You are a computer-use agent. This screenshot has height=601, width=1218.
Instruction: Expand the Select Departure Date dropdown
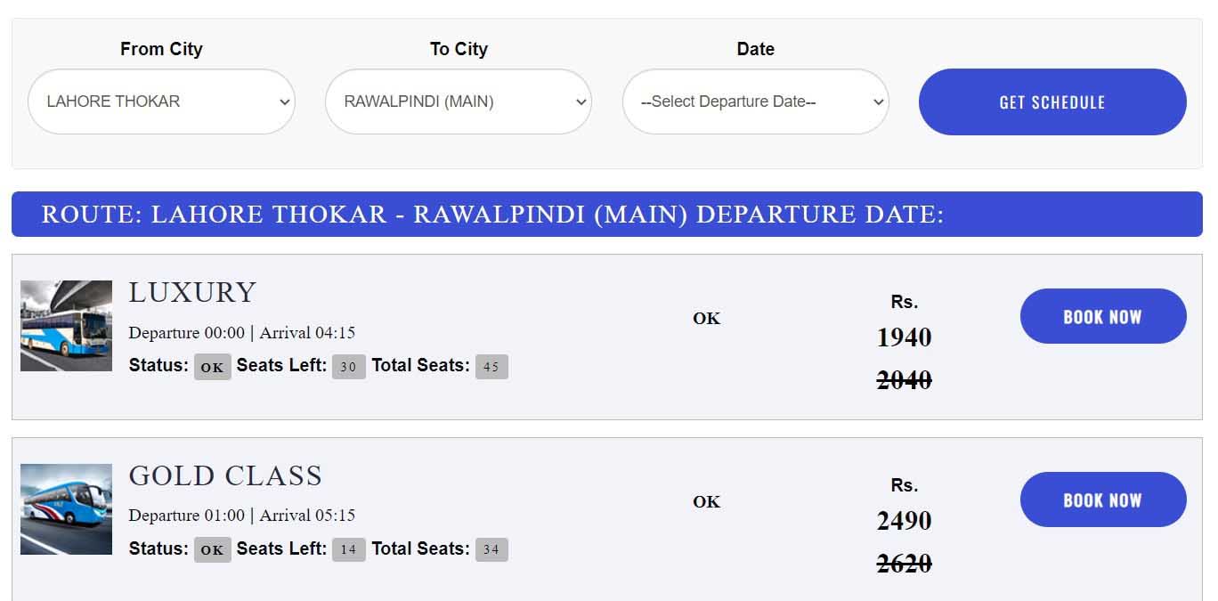pos(755,102)
